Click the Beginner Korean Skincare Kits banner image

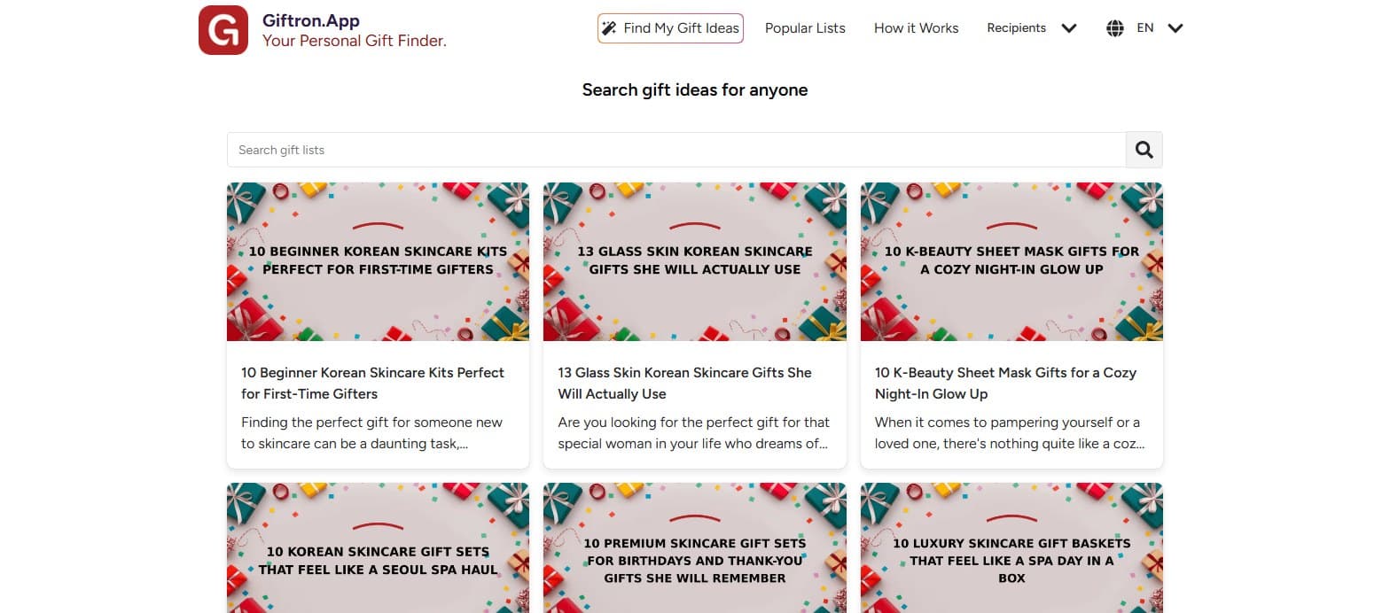[378, 261]
